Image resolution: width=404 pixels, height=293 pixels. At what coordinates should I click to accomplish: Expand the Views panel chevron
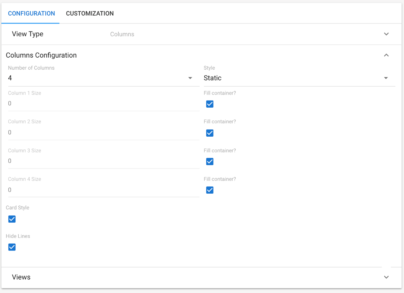click(x=386, y=277)
